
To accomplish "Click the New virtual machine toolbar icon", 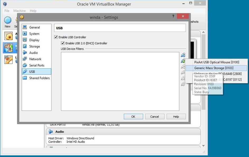I will pos(7,20).
